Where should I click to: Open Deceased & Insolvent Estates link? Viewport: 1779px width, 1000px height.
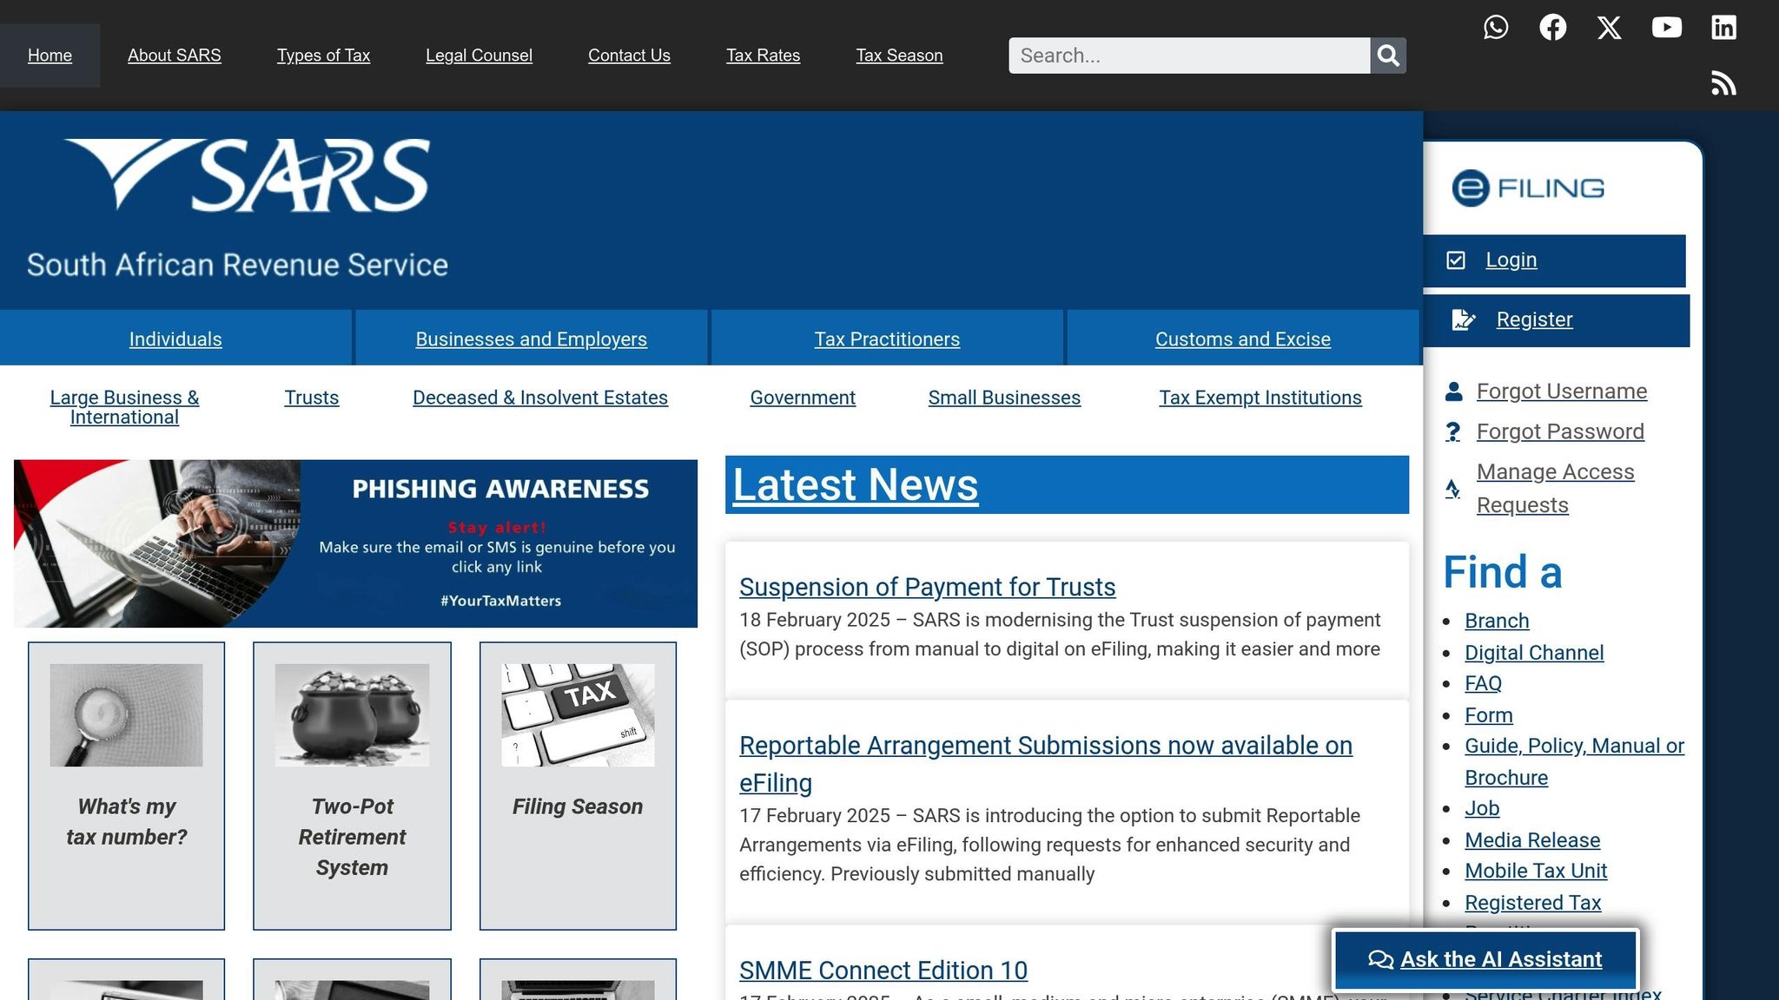540,398
